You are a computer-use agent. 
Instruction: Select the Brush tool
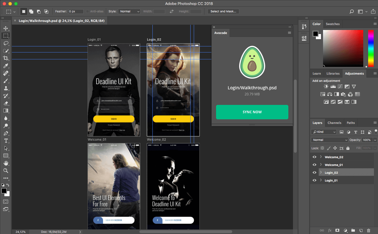coord(5,81)
